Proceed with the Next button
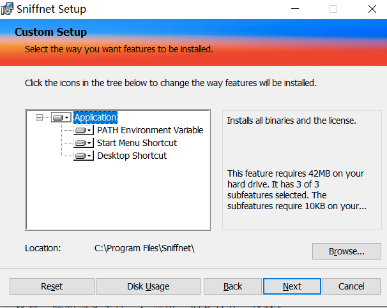Image resolution: width=387 pixels, height=308 pixels. coord(292,286)
